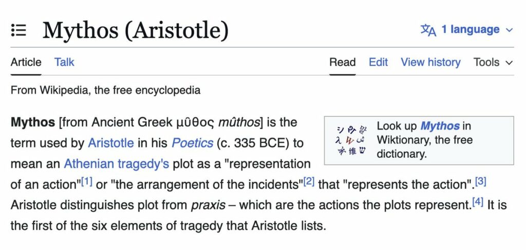Open the View history tab
The image size is (526, 250).
pos(430,62)
